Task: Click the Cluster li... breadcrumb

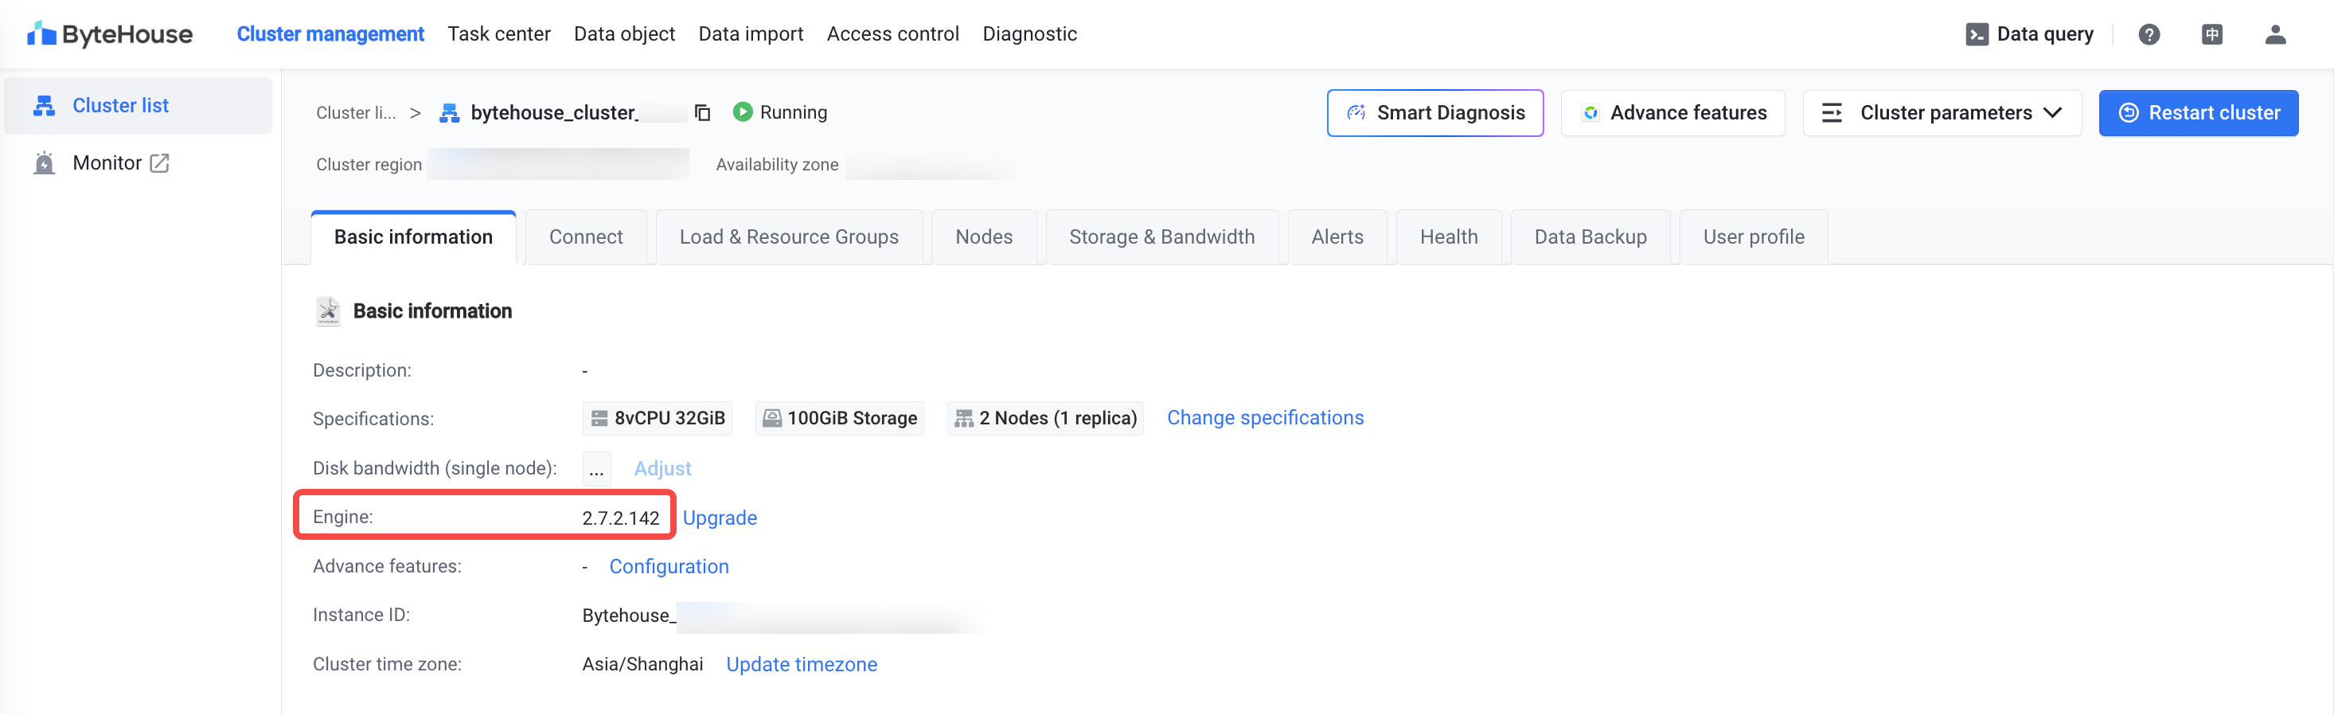Action: point(356,113)
